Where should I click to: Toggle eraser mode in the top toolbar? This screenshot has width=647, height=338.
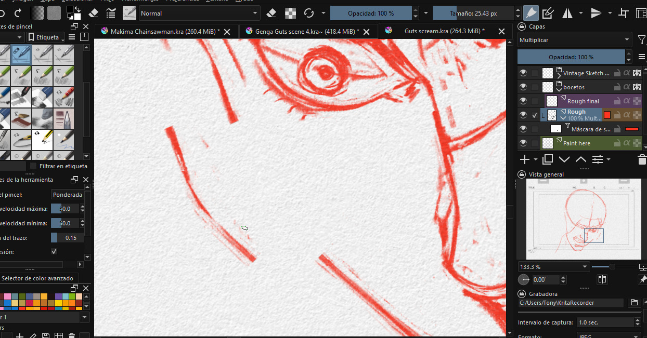[271, 13]
